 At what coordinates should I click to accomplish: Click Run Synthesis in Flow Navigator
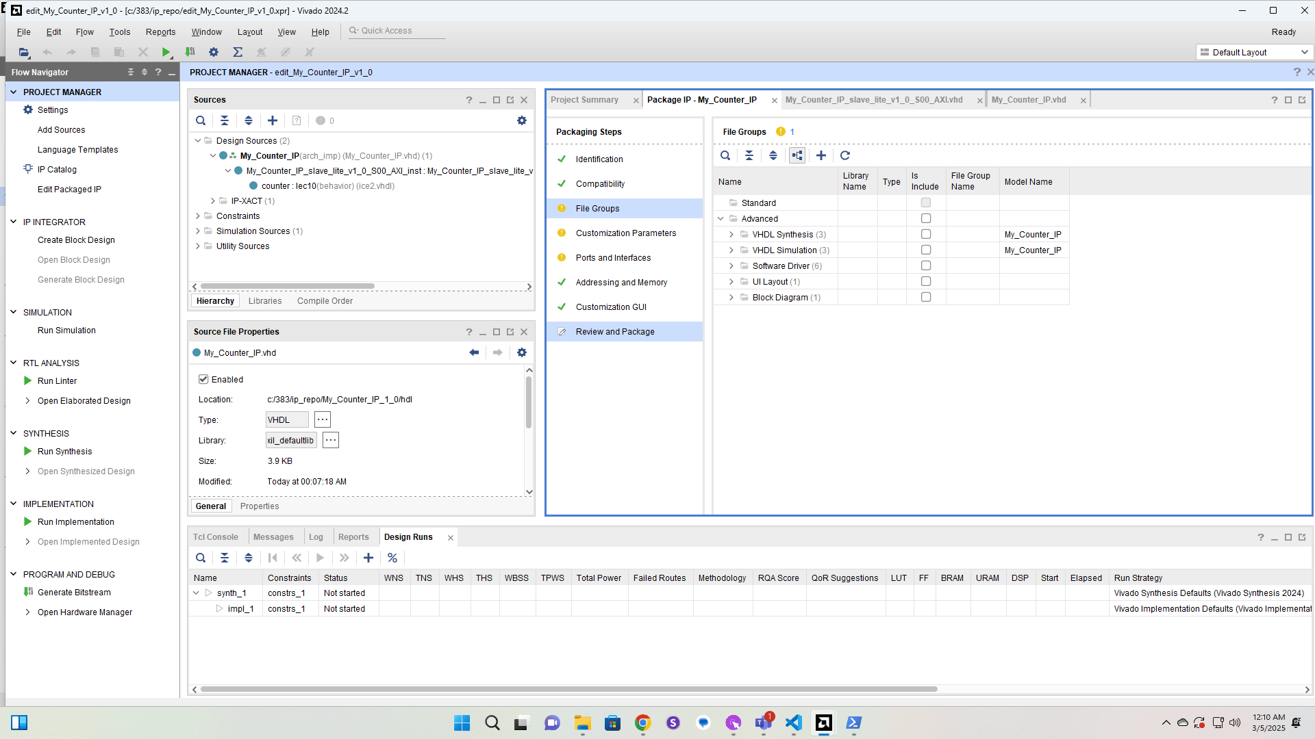[64, 452]
